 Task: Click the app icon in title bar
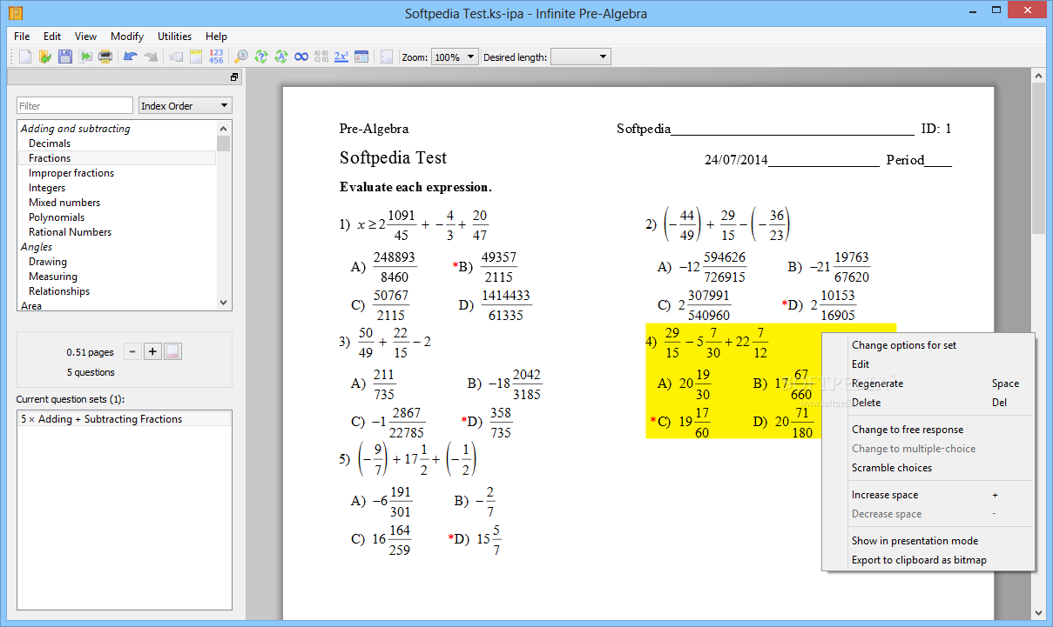pyautogui.click(x=15, y=13)
